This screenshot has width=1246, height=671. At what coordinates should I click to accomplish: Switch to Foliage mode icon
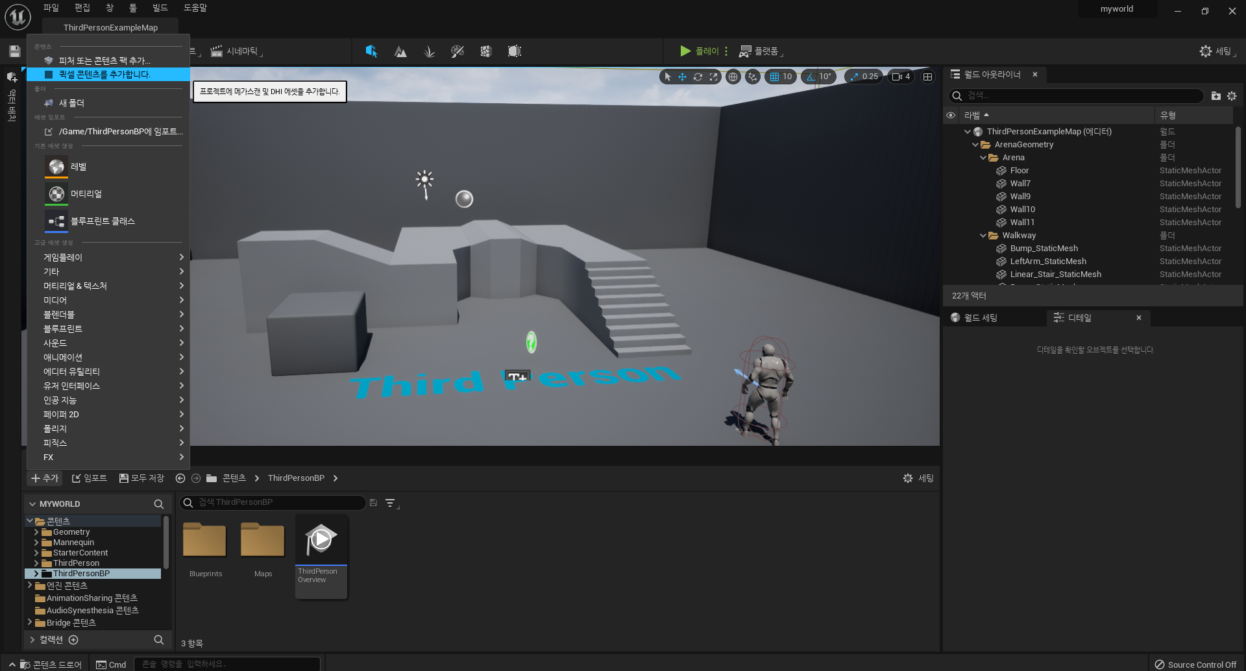(x=429, y=51)
